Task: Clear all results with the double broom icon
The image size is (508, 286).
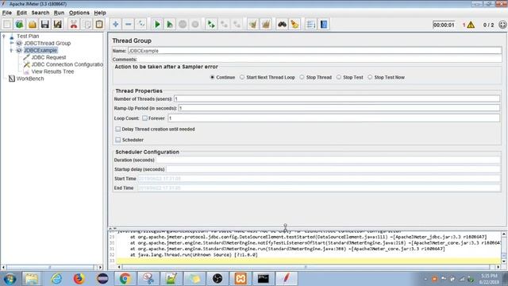Action: tap(266, 25)
